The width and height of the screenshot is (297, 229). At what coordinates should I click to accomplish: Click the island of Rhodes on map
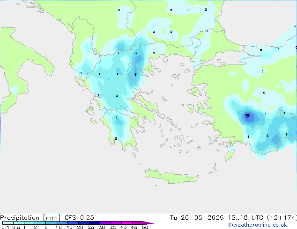point(230,155)
